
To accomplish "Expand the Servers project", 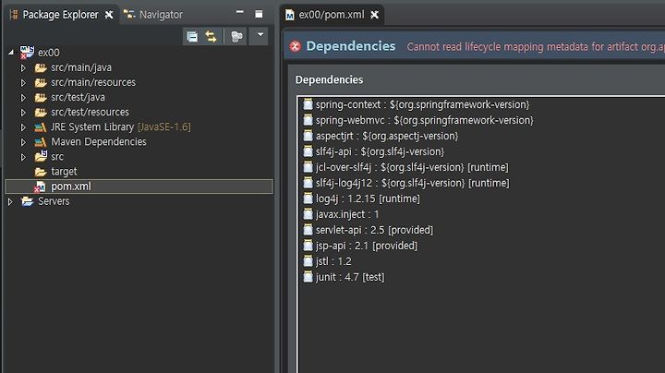I will pos(10,201).
